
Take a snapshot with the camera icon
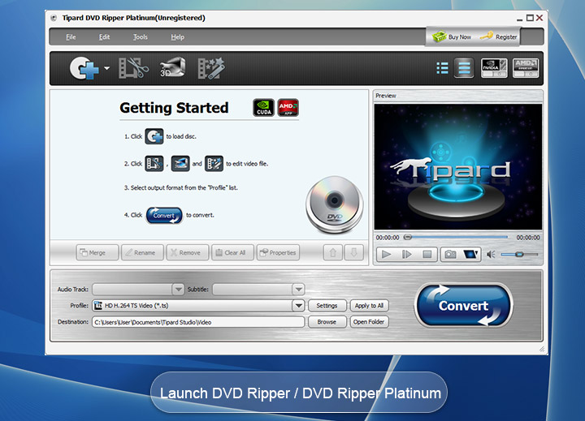[449, 255]
